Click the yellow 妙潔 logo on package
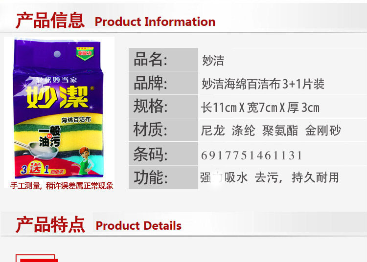Image resolution: width=367 pixels, height=262 pixels. 57,97
